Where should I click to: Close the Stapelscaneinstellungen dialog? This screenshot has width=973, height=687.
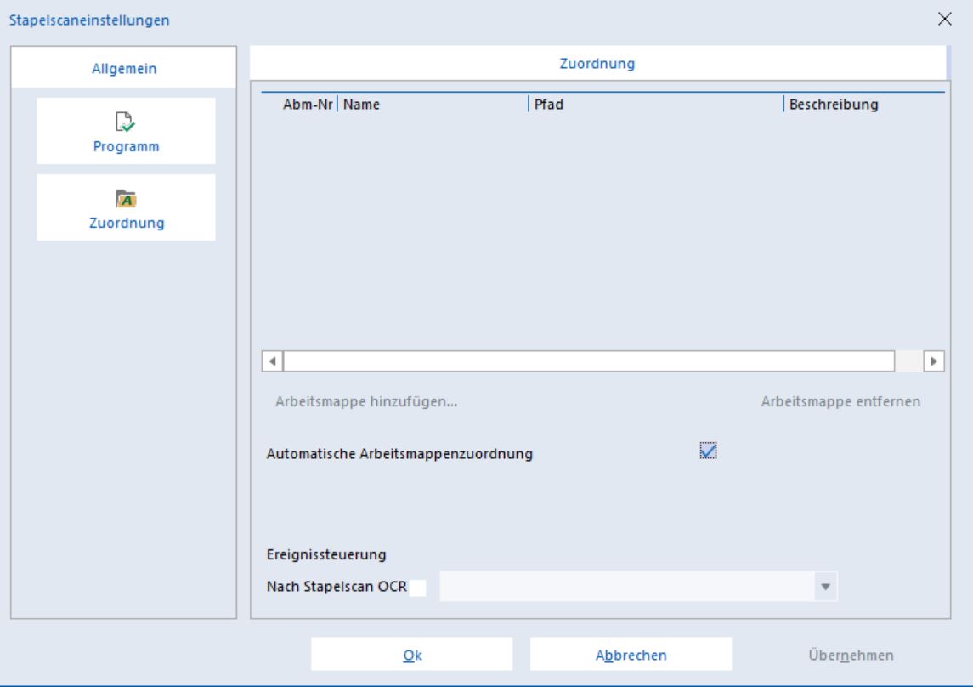(x=944, y=20)
